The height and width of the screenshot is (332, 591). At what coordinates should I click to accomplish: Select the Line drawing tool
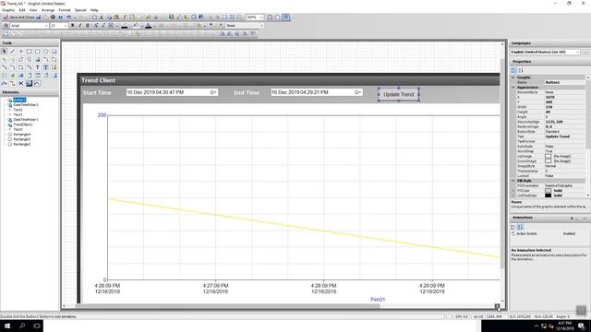(12, 52)
